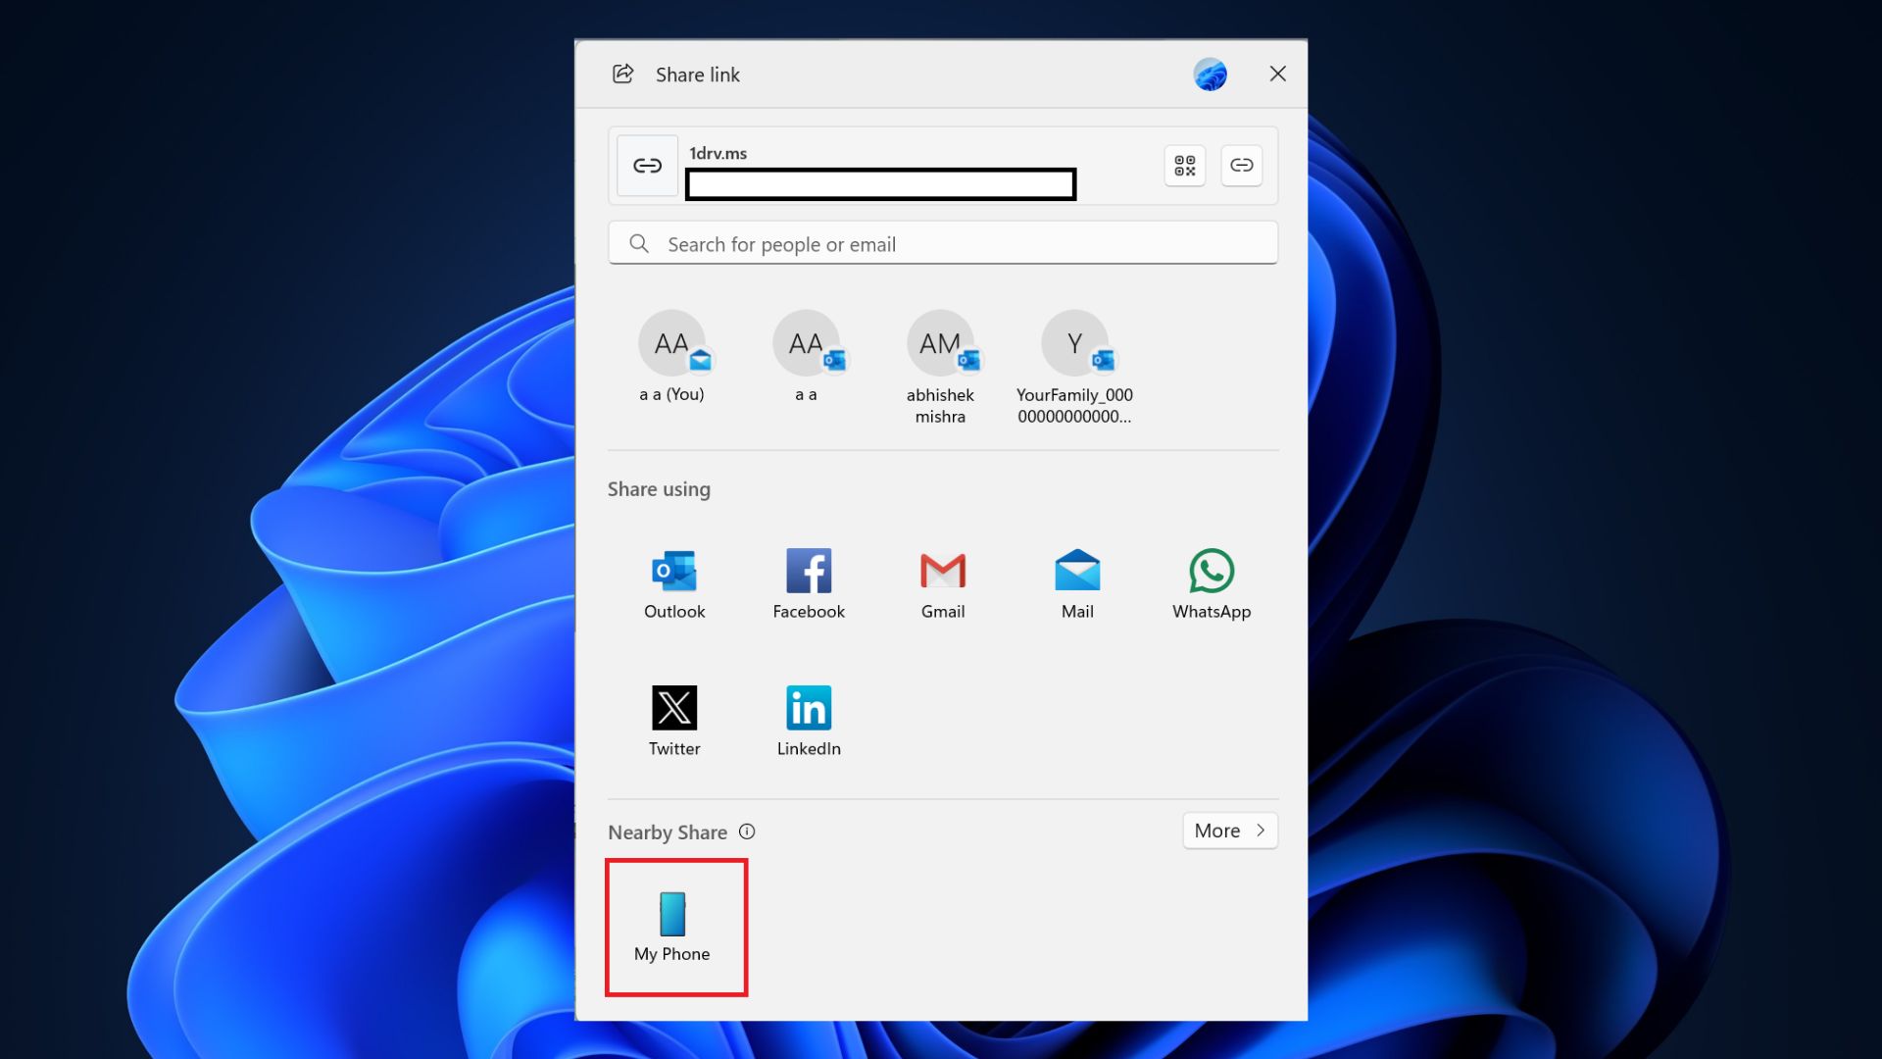Select the YourFamily_000 contact
Screen dimensions: 1882x1059
pyautogui.click(x=1074, y=368)
